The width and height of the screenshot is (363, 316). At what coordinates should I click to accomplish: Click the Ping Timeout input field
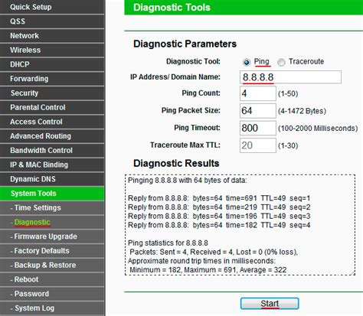(258, 128)
